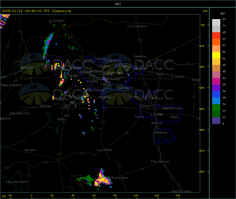Click the Nihuil location label

pos(62,119)
